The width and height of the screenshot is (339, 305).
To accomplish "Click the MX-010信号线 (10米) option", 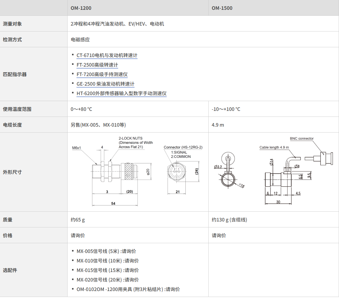I will 107,261.
